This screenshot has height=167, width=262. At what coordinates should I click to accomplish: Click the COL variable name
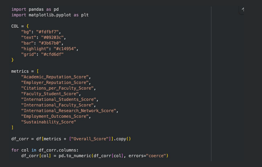[x=15, y=26]
